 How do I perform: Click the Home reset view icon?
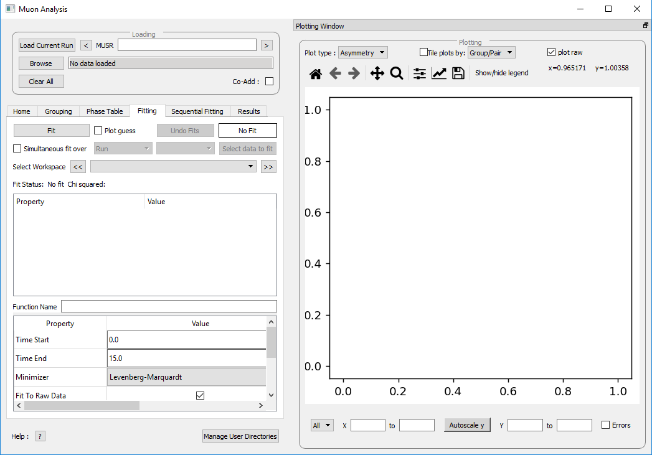(x=316, y=73)
